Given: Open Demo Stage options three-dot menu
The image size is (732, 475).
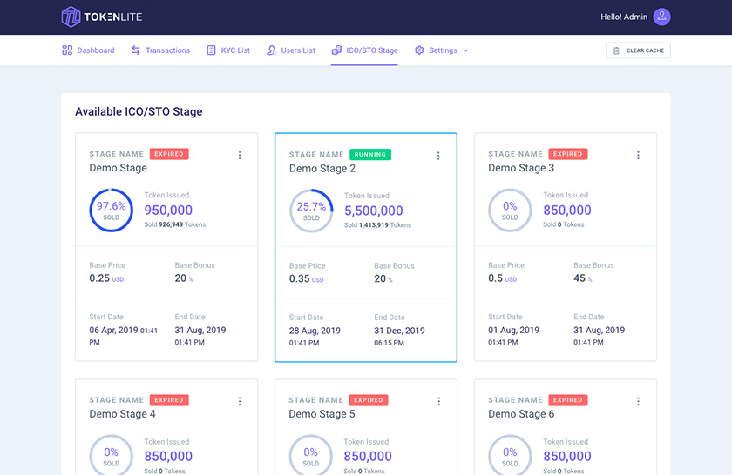Looking at the screenshot, I should pos(240,155).
